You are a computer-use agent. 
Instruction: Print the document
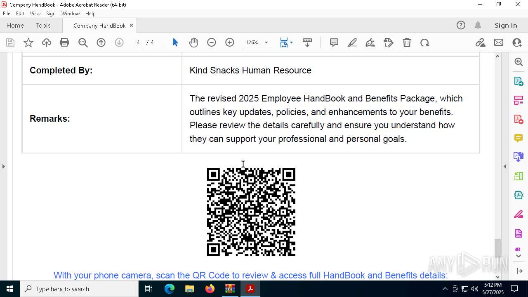[x=64, y=42]
